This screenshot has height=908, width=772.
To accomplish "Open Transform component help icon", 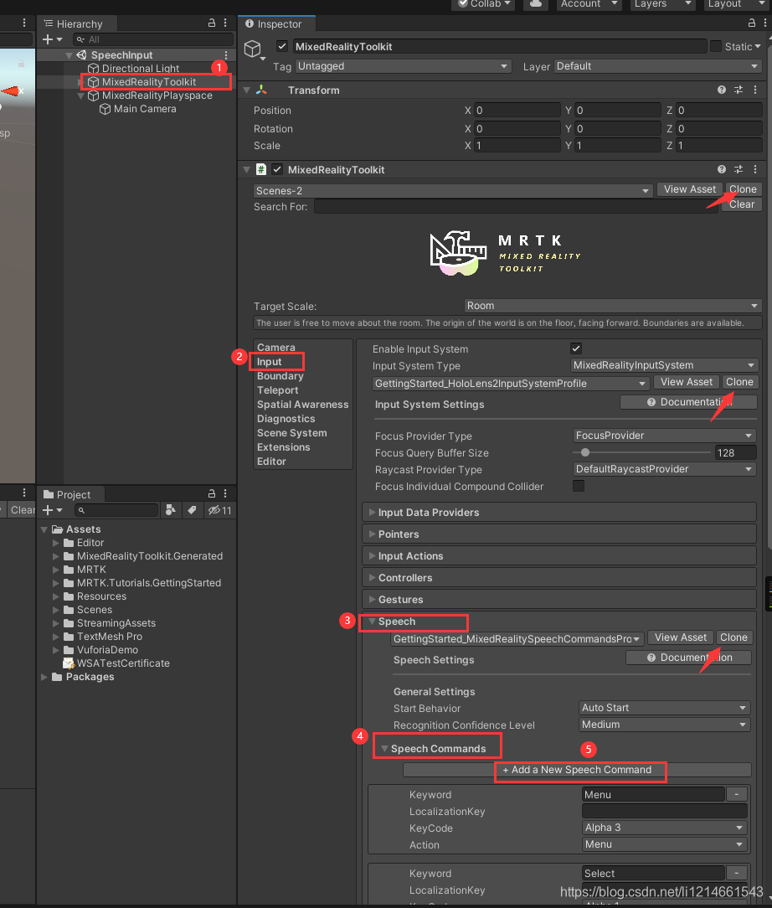I will [722, 90].
